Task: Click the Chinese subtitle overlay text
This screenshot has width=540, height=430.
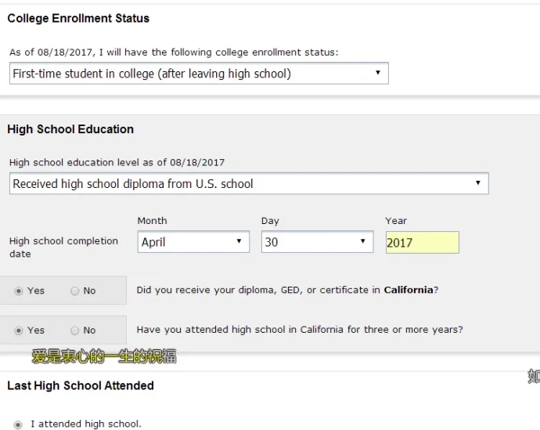Action: [x=103, y=357]
